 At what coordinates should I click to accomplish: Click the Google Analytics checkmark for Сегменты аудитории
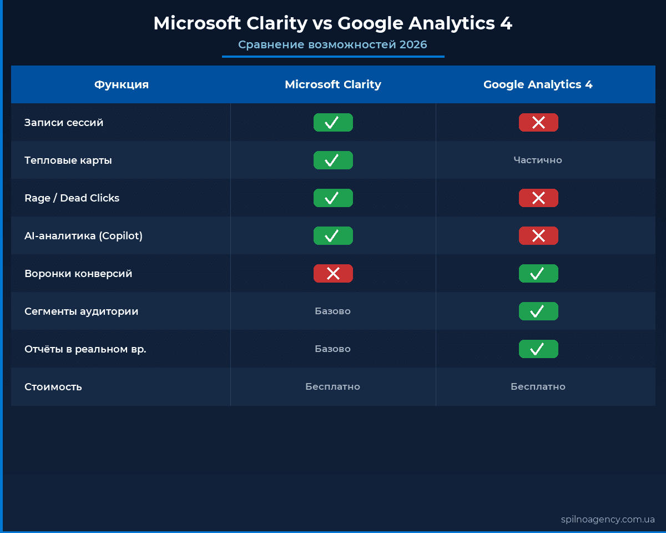click(x=538, y=311)
